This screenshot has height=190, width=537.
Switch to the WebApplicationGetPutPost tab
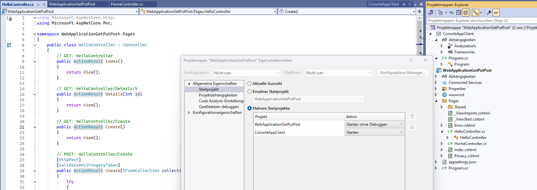72,4
